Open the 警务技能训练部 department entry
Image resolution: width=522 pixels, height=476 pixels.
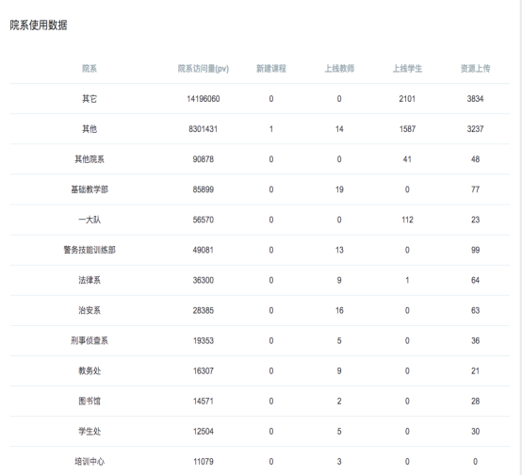pos(90,250)
